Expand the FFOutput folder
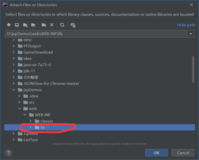 pyautogui.click(x=14, y=46)
